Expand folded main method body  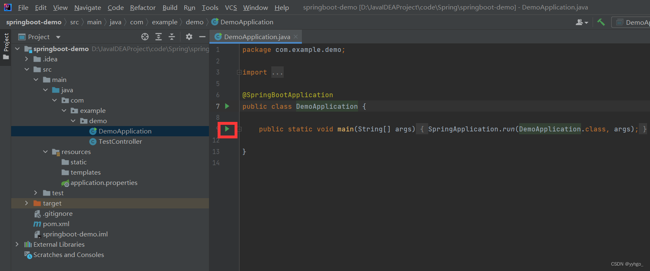coord(239,129)
